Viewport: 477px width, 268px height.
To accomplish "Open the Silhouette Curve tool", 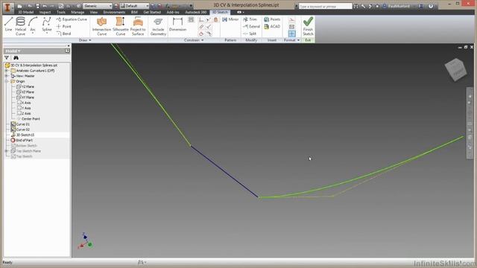I will click(x=121, y=26).
